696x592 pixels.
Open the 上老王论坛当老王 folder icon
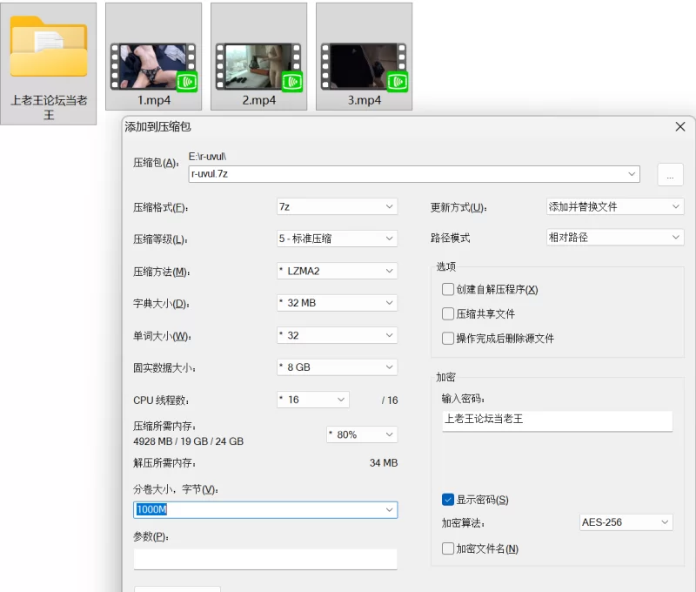[49, 52]
